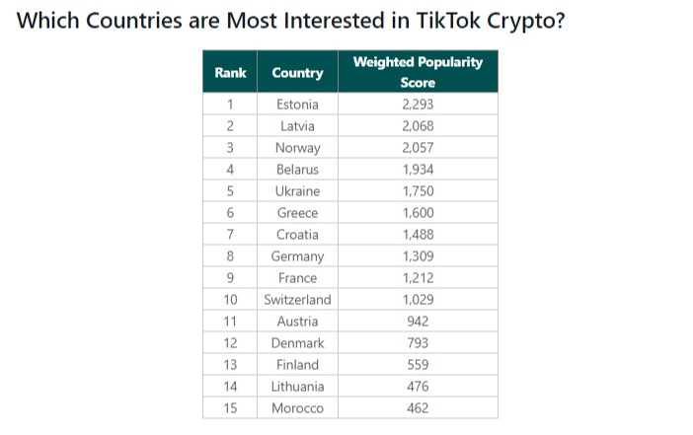The height and width of the screenshot is (435, 693).
Task: Click the page title about TikTok Crypto
Action: click(290, 21)
